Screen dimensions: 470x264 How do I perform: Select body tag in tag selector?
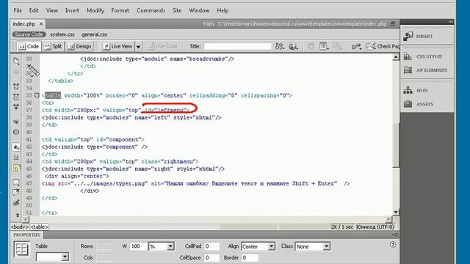coord(20,227)
